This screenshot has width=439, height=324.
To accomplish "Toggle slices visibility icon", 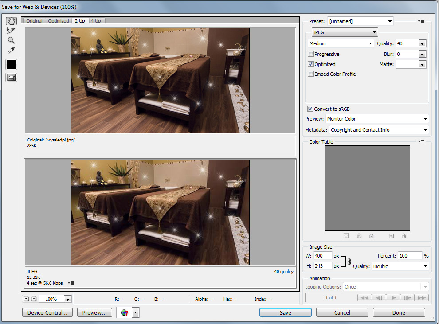I will click(11, 78).
